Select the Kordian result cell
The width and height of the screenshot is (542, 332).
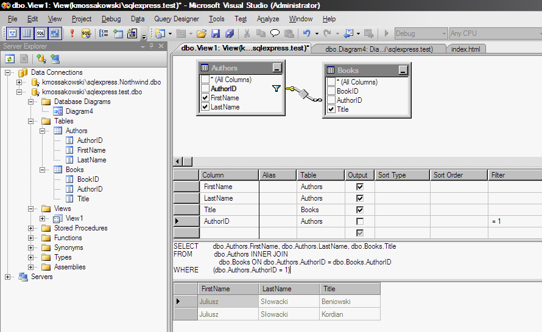[350, 314]
